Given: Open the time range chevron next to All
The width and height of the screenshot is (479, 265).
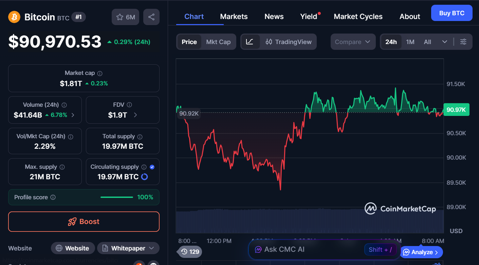Looking at the screenshot, I should pos(445,42).
